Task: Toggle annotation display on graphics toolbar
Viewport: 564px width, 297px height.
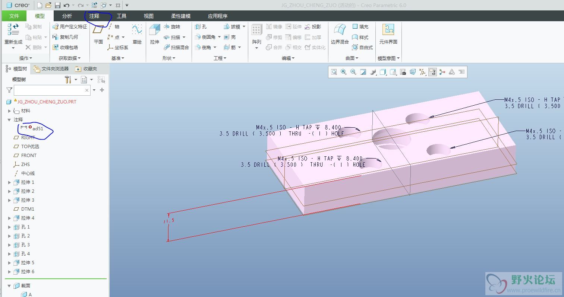Action: pyautogui.click(x=432, y=72)
